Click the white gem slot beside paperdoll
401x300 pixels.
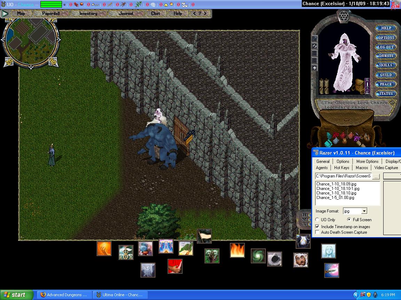[315, 68]
